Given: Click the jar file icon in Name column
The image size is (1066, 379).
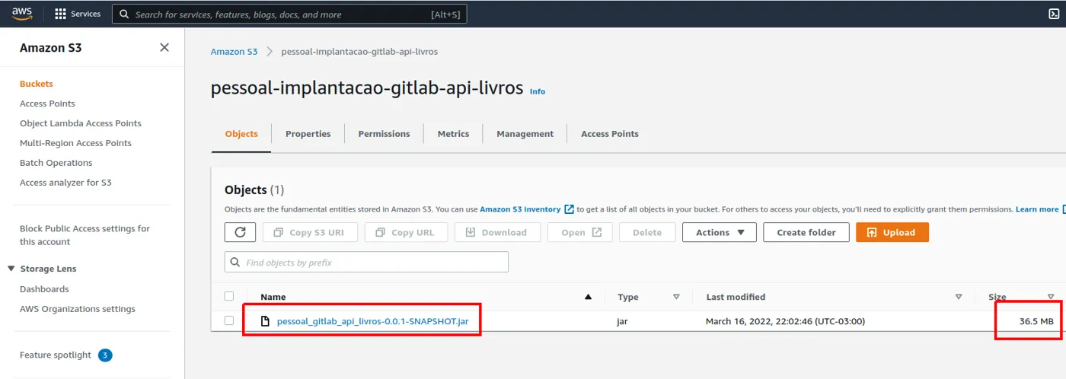Looking at the screenshot, I should tap(266, 321).
